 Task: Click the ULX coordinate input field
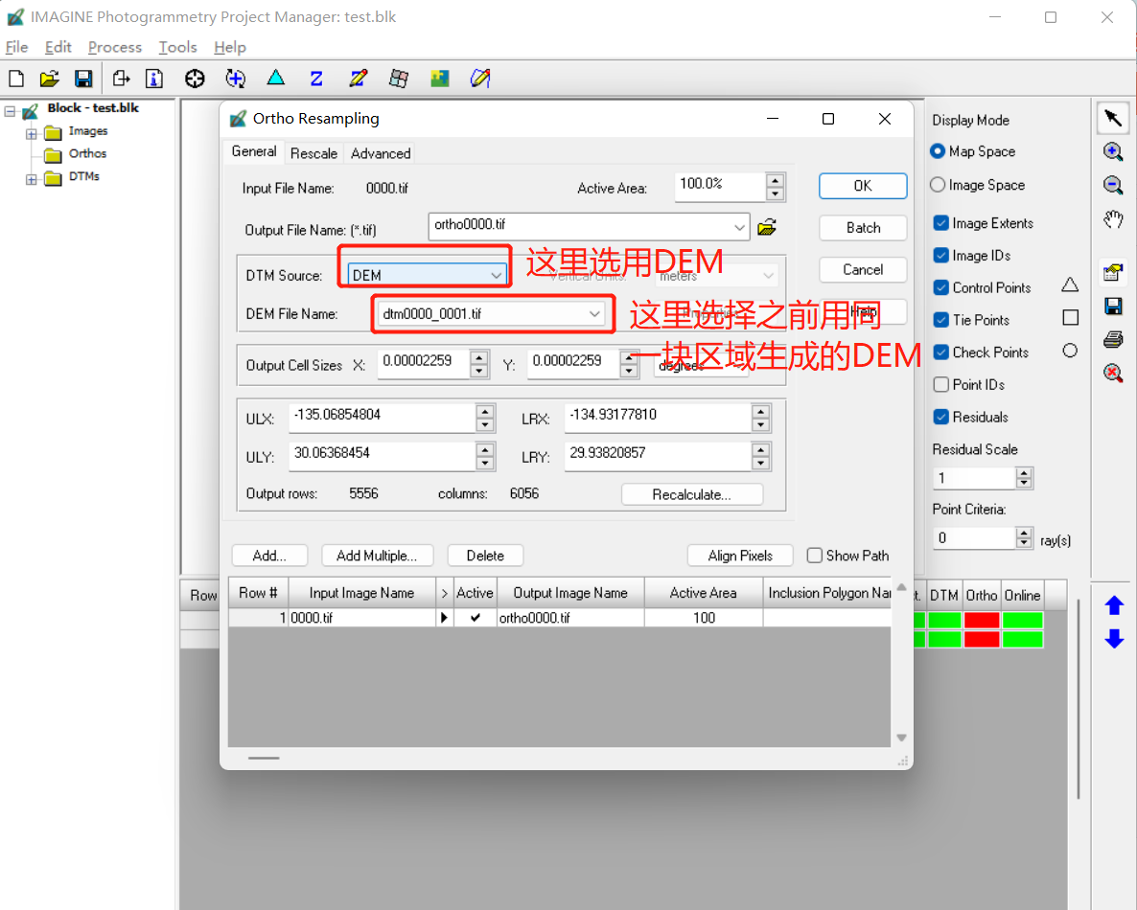(382, 416)
